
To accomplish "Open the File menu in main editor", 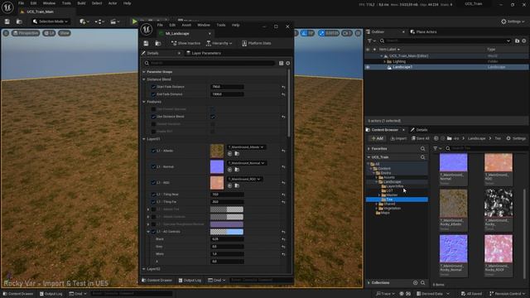I will click(x=21, y=3).
